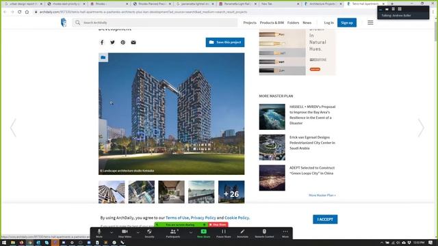This screenshot has height=246, width=438.
Task: Share the project on Facebook
Action: (102, 42)
